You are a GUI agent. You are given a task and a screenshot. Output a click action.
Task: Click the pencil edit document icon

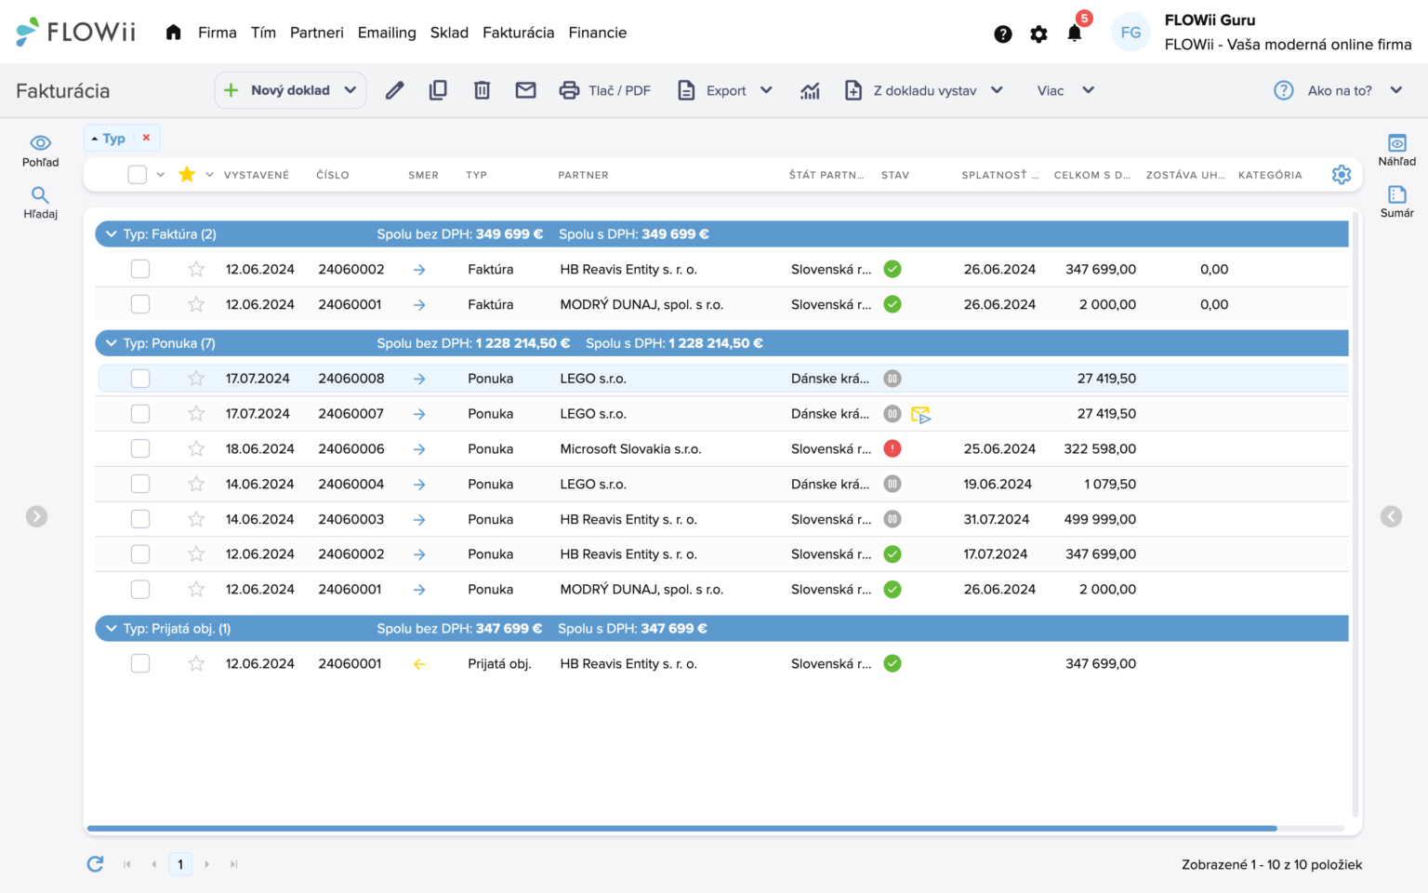pyautogui.click(x=395, y=90)
